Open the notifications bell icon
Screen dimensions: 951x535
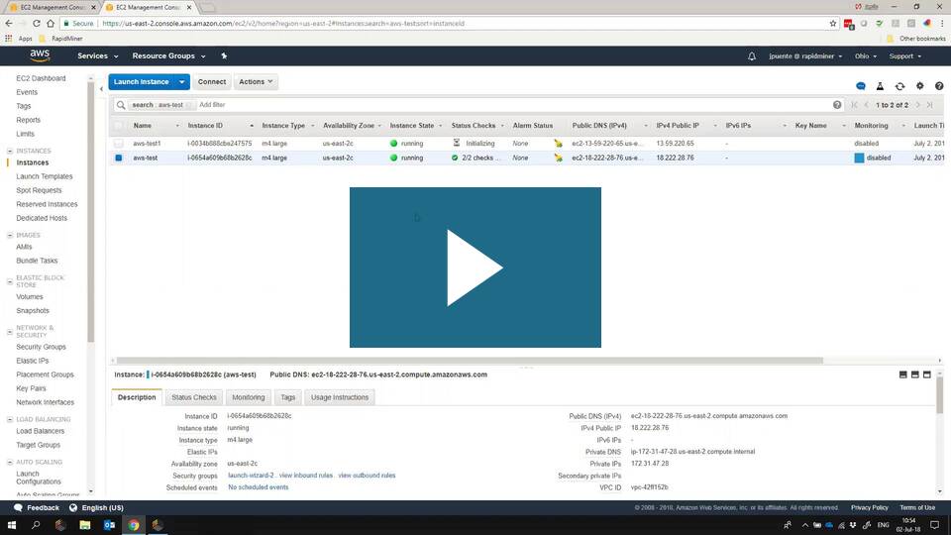click(x=752, y=55)
